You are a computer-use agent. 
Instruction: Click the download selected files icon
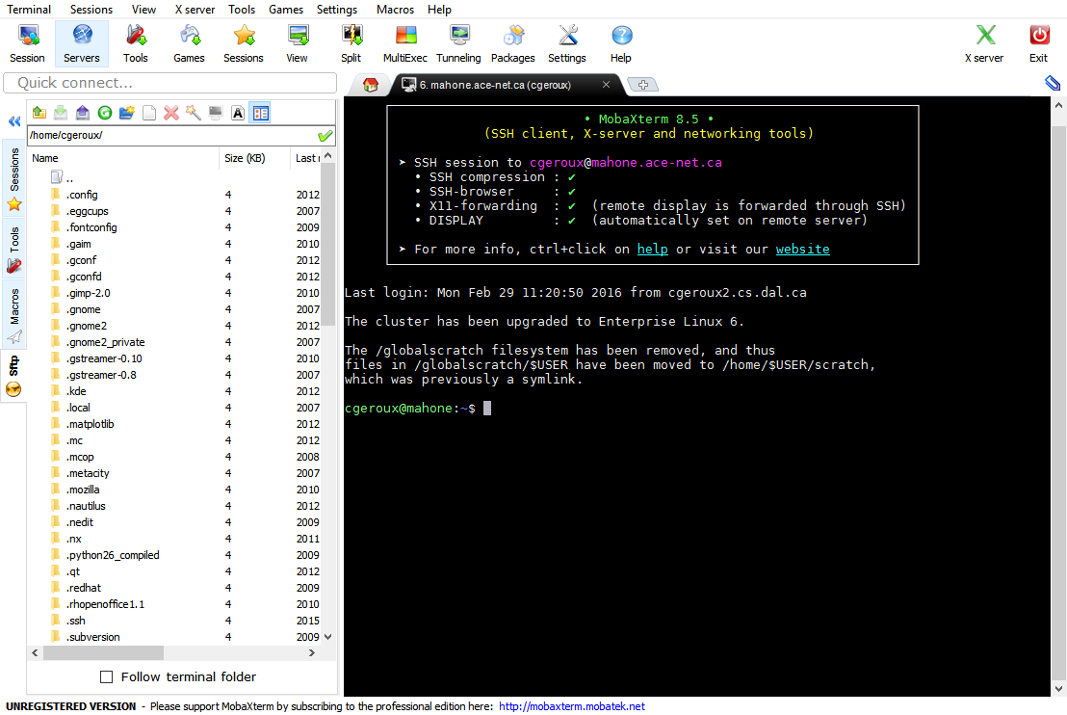[62, 113]
